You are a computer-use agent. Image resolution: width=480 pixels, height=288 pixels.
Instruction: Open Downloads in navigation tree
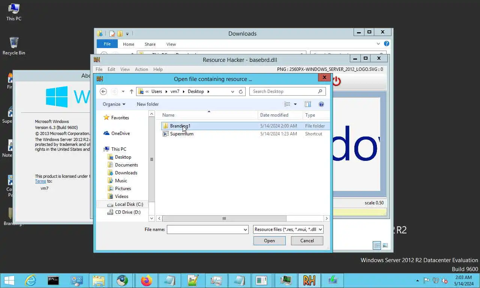click(x=126, y=173)
